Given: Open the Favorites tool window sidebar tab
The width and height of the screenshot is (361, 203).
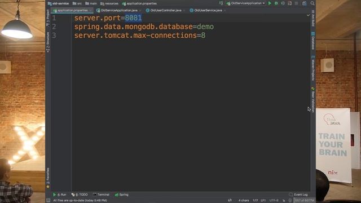Looking at the screenshot, I should coord(48,178).
